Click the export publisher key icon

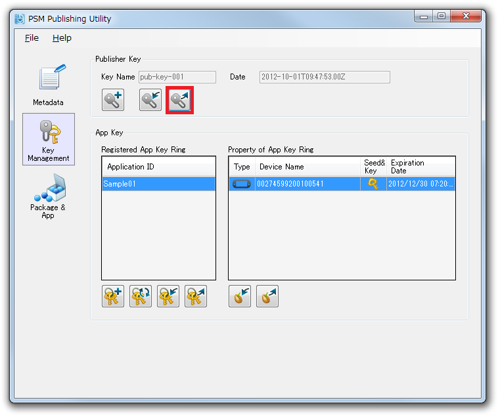(179, 100)
